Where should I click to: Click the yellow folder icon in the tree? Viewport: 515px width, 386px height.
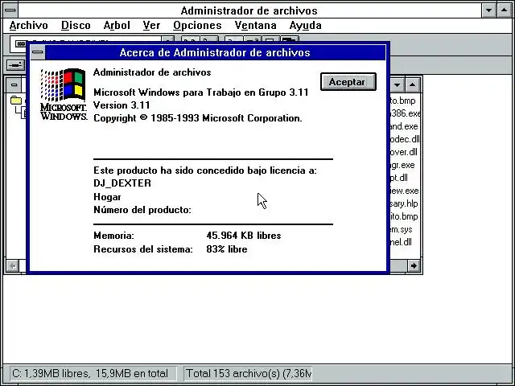(x=16, y=100)
